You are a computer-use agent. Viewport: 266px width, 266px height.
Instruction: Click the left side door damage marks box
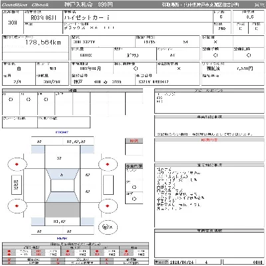[x=17, y=185]
